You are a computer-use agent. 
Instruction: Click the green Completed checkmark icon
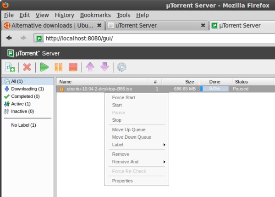tap(7, 96)
